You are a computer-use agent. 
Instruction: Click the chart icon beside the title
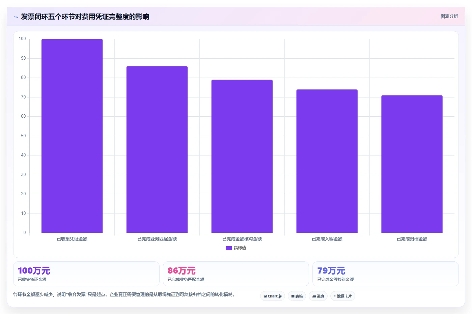[x=16, y=17]
